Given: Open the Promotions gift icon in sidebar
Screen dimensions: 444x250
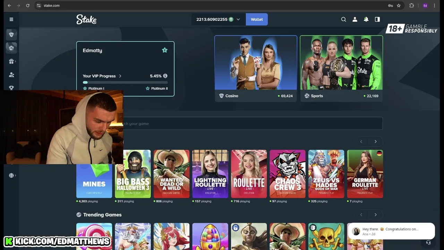Looking at the screenshot, I should (11, 61).
